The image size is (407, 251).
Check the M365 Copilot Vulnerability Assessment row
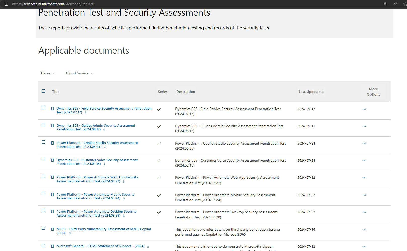coord(44,228)
